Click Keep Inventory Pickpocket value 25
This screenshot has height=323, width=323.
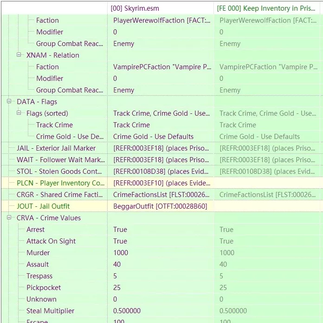[x=223, y=288]
